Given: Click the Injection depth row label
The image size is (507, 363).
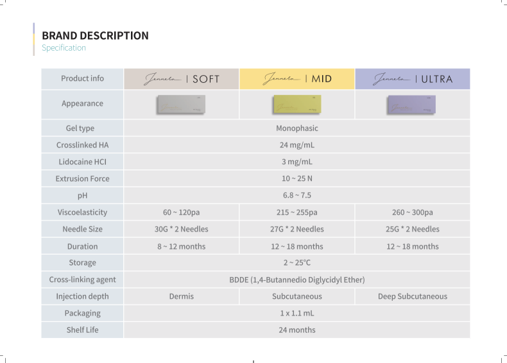Looking at the screenshot, I should (x=82, y=296).
